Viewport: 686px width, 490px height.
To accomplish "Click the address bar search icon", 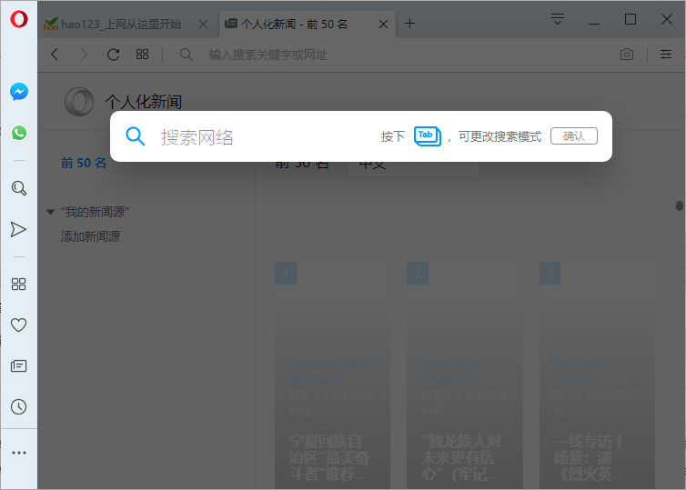I will [187, 55].
